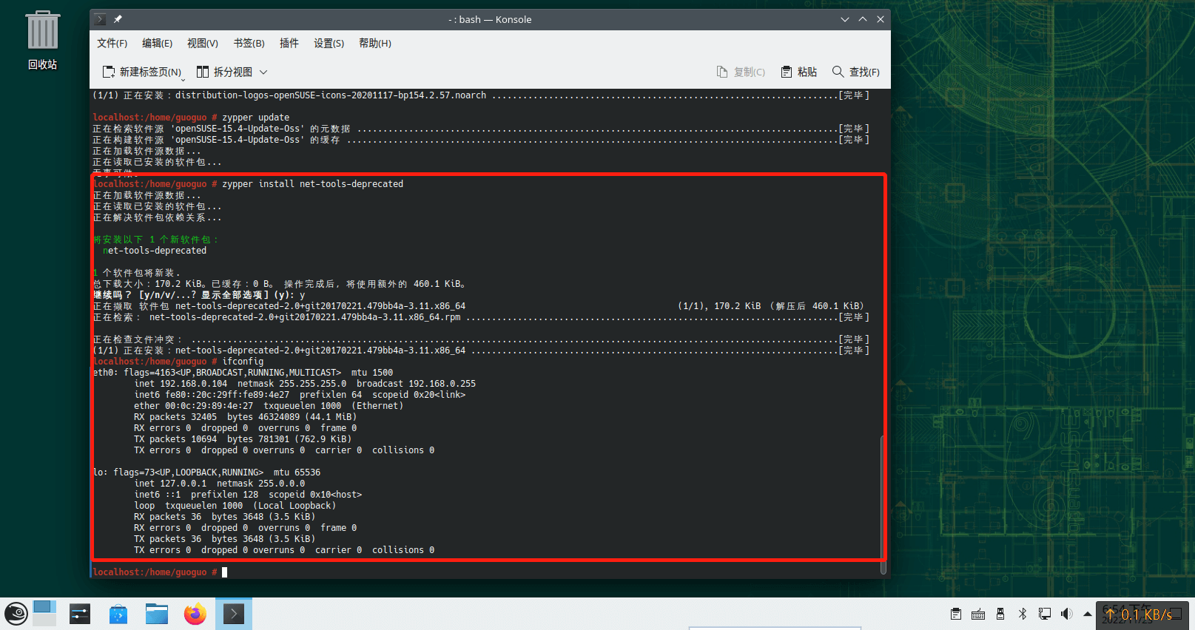Open System Settings from the taskbar
Image resolution: width=1195 pixels, height=630 pixels.
coord(80,614)
